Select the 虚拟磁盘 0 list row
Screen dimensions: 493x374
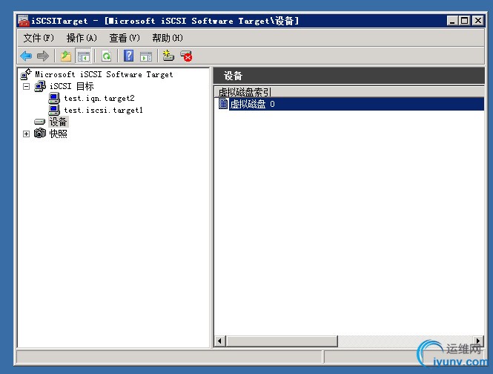(349, 104)
